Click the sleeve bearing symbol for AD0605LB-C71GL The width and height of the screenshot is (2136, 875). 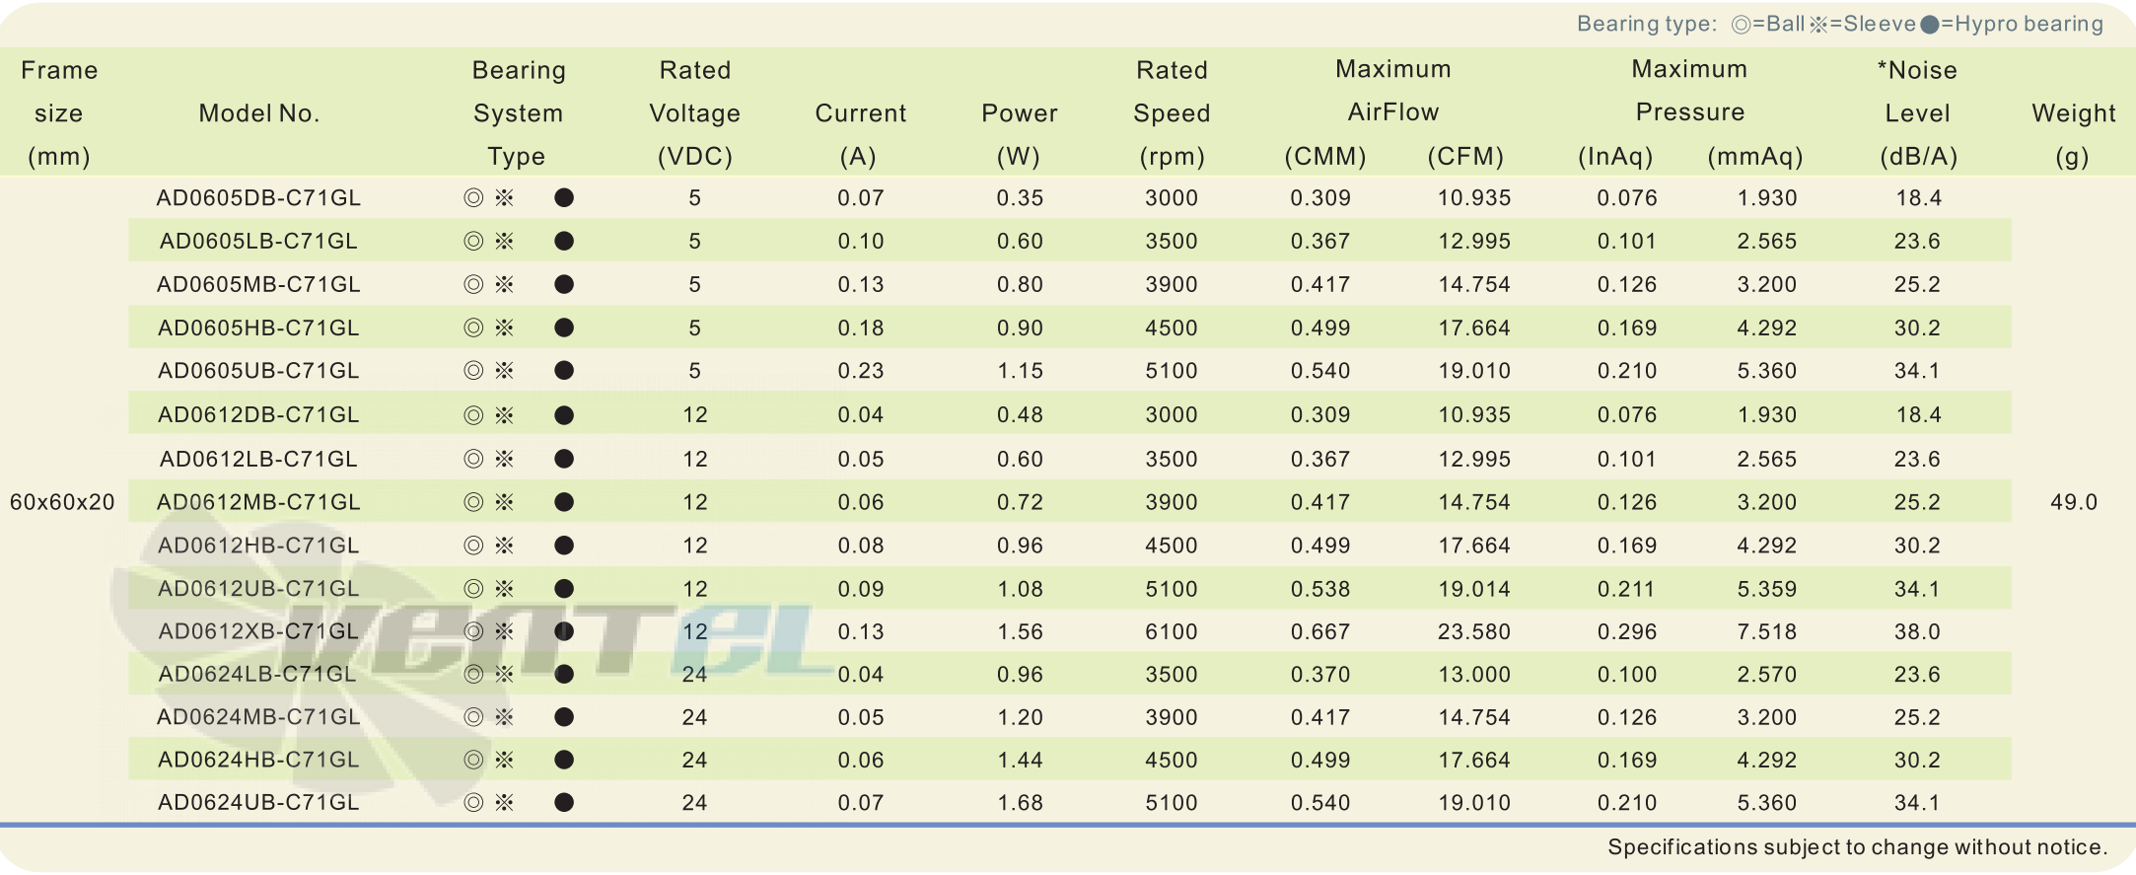(505, 242)
